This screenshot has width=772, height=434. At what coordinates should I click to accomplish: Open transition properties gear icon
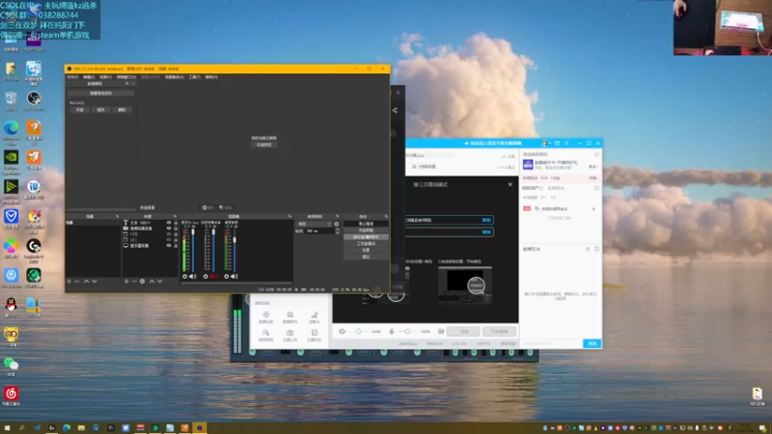tap(337, 224)
